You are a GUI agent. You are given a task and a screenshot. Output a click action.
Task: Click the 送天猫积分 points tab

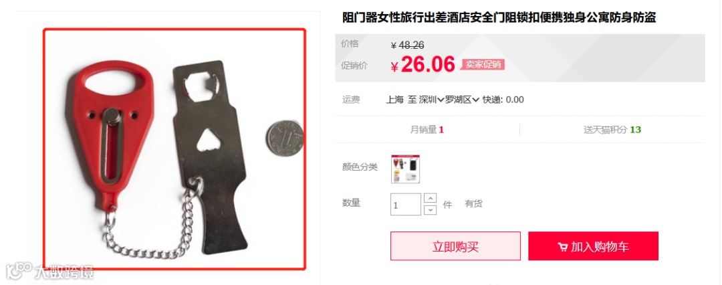(x=612, y=130)
